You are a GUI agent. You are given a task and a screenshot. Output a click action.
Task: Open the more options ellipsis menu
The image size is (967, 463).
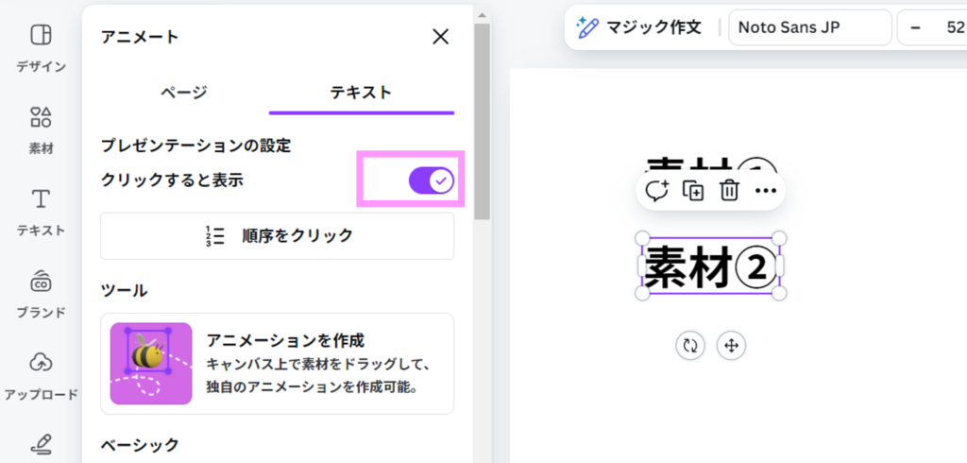[766, 191]
